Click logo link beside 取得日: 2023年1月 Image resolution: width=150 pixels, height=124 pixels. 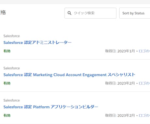[144, 51]
